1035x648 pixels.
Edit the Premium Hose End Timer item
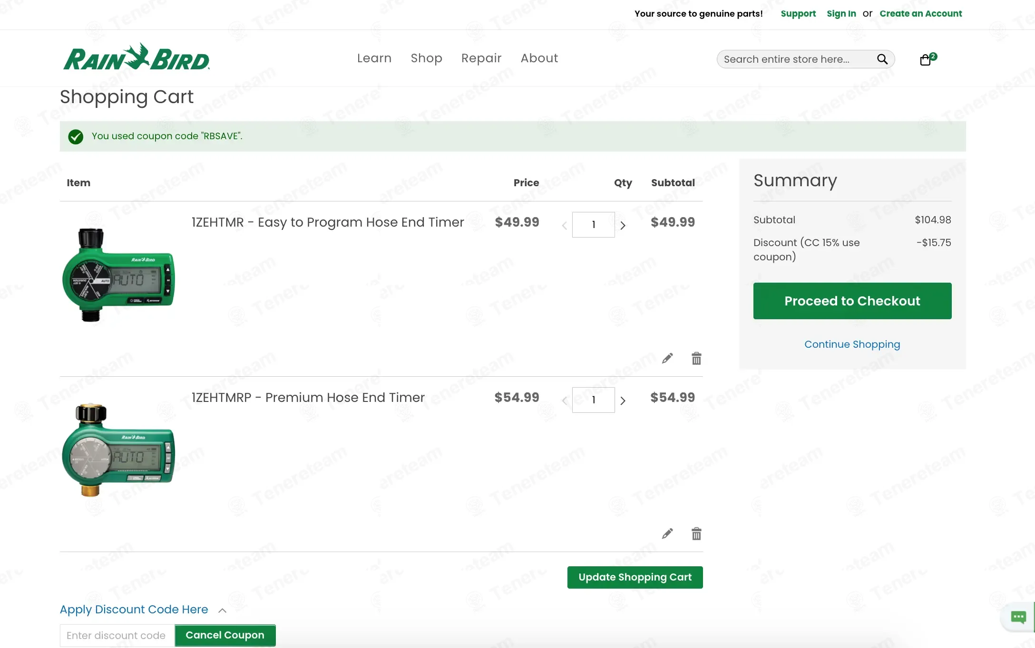(667, 534)
